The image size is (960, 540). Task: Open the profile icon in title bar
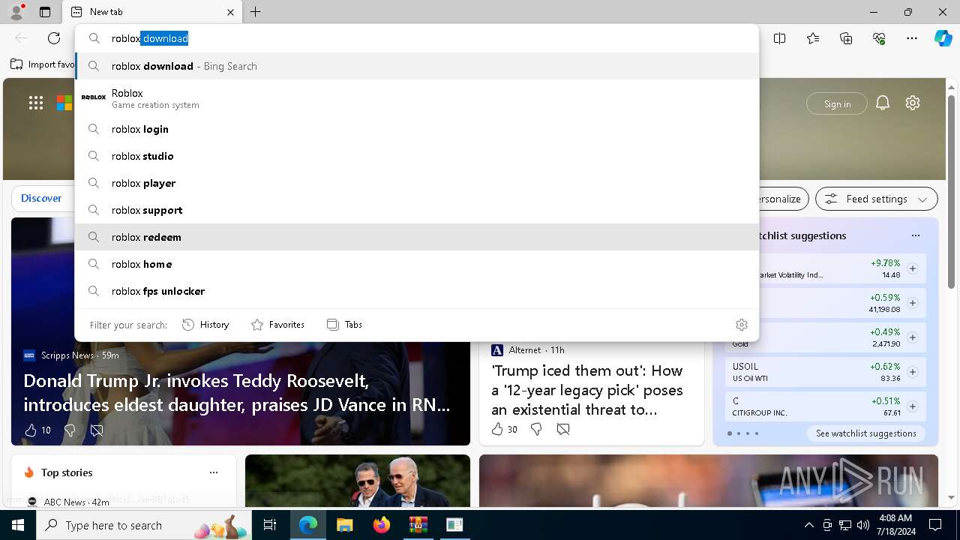(x=16, y=11)
